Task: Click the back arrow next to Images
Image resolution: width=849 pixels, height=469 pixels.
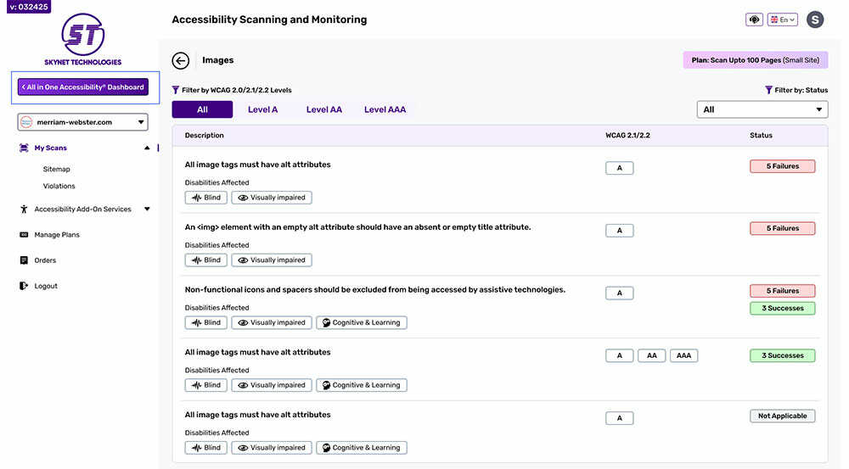Action: pos(180,60)
